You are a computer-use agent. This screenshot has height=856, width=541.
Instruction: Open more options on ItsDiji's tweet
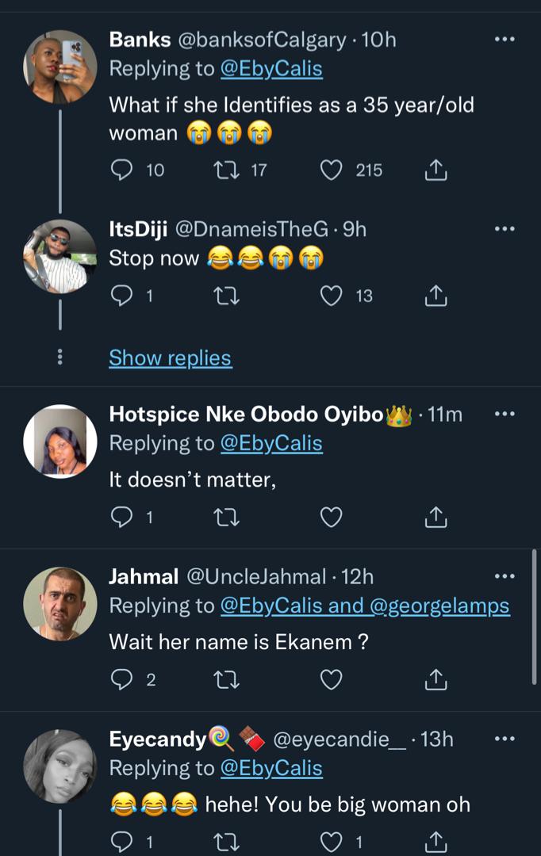pyautogui.click(x=505, y=228)
